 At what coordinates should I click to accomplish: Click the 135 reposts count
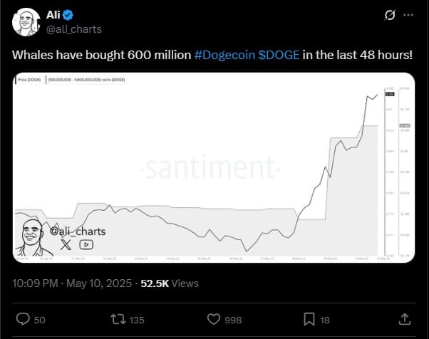tap(137, 320)
